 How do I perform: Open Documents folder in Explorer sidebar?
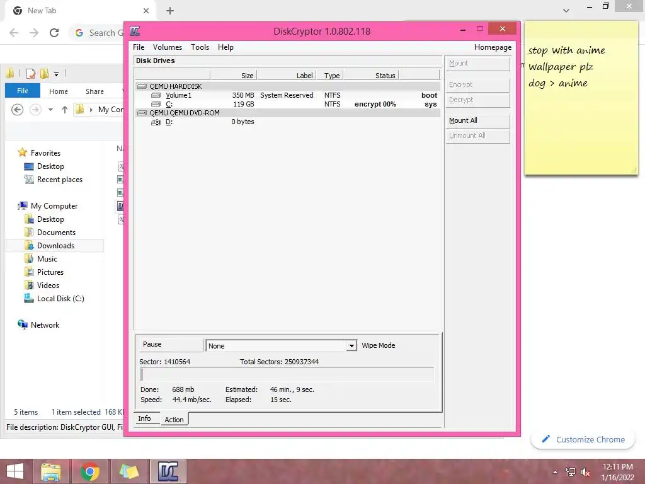tap(56, 232)
